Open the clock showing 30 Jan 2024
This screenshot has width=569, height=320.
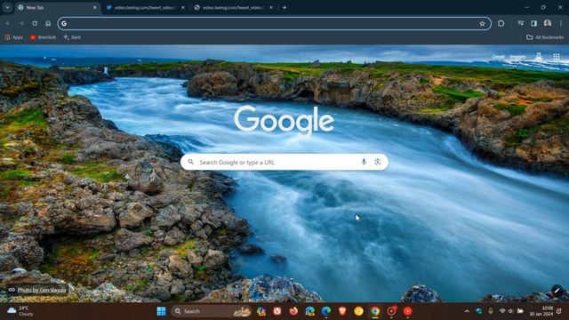pyautogui.click(x=541, y=311)
